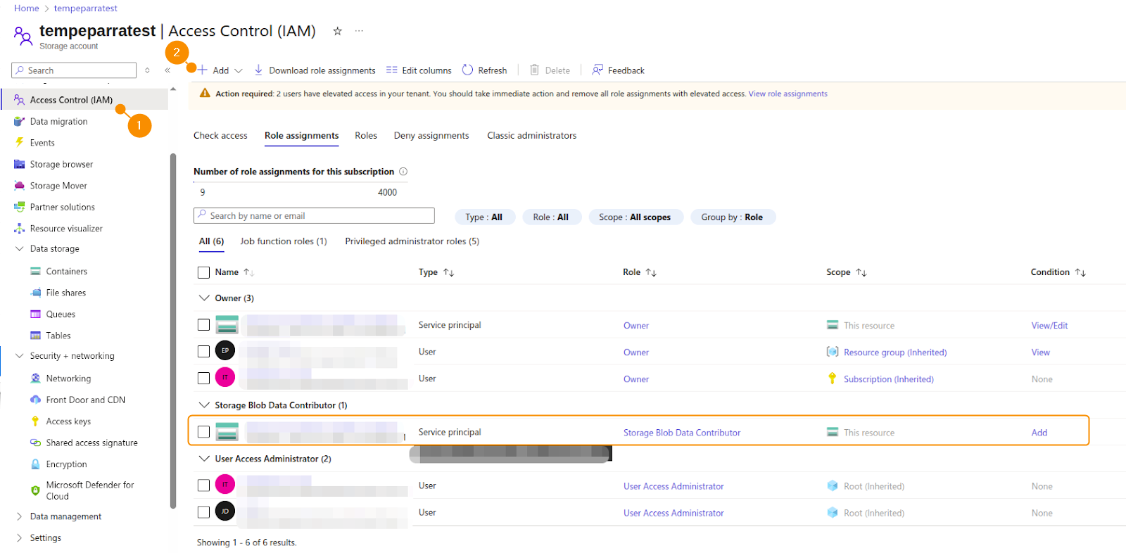Switch to the Check access tab

point(220,136)
